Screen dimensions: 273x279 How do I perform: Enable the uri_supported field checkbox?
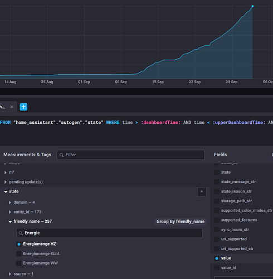point(217,239)
